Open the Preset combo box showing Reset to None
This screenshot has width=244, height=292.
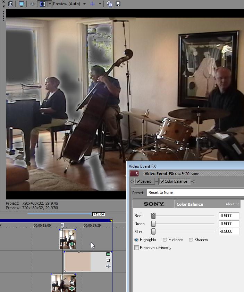pos(195,192)
